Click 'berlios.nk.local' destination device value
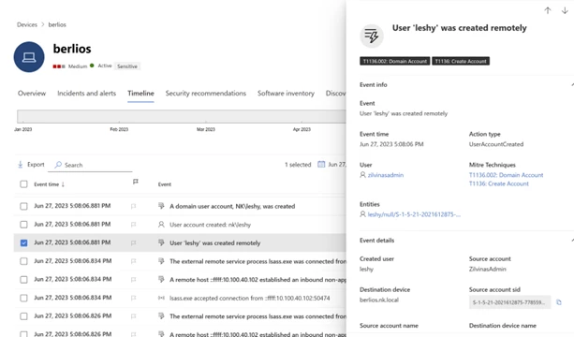The width and height of the screenshot is (574, 337). [x=379, y=300]
